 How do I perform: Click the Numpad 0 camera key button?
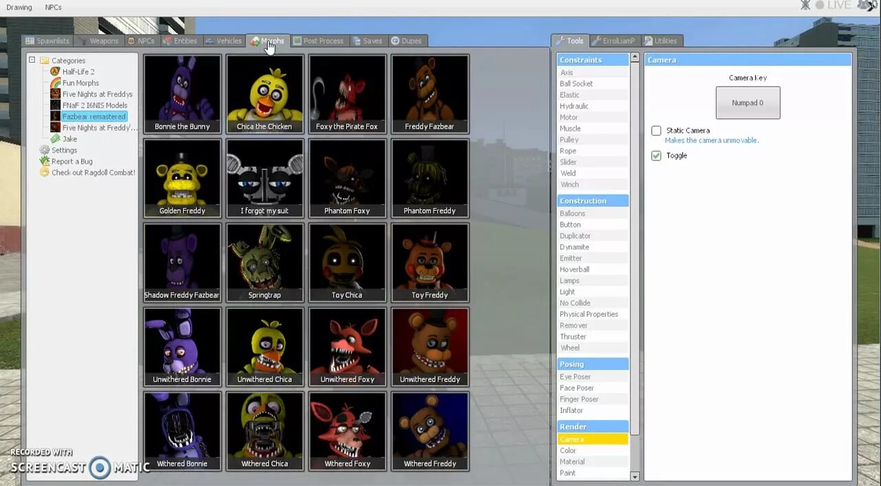pyautogui.click(x=747, y=103)
